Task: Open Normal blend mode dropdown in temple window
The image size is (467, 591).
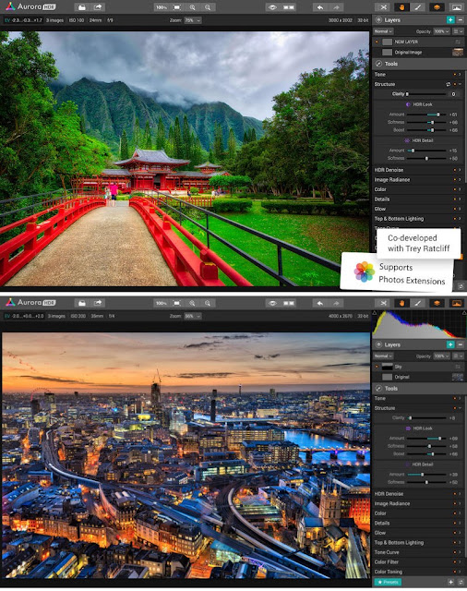Action: click(383, 31)
